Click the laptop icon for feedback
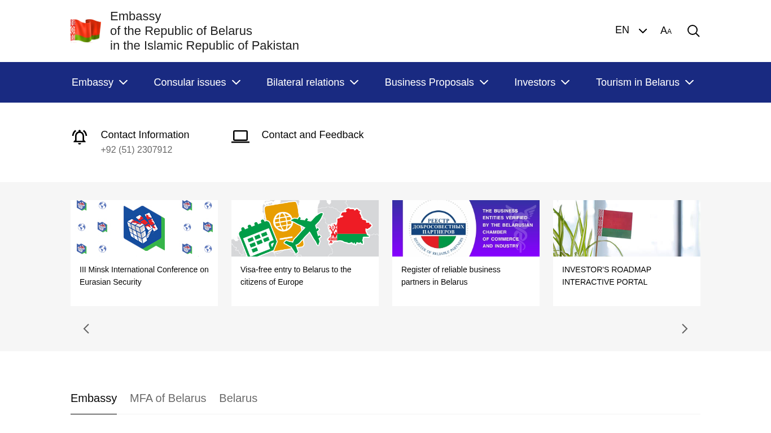 click(x=240, y=136)
